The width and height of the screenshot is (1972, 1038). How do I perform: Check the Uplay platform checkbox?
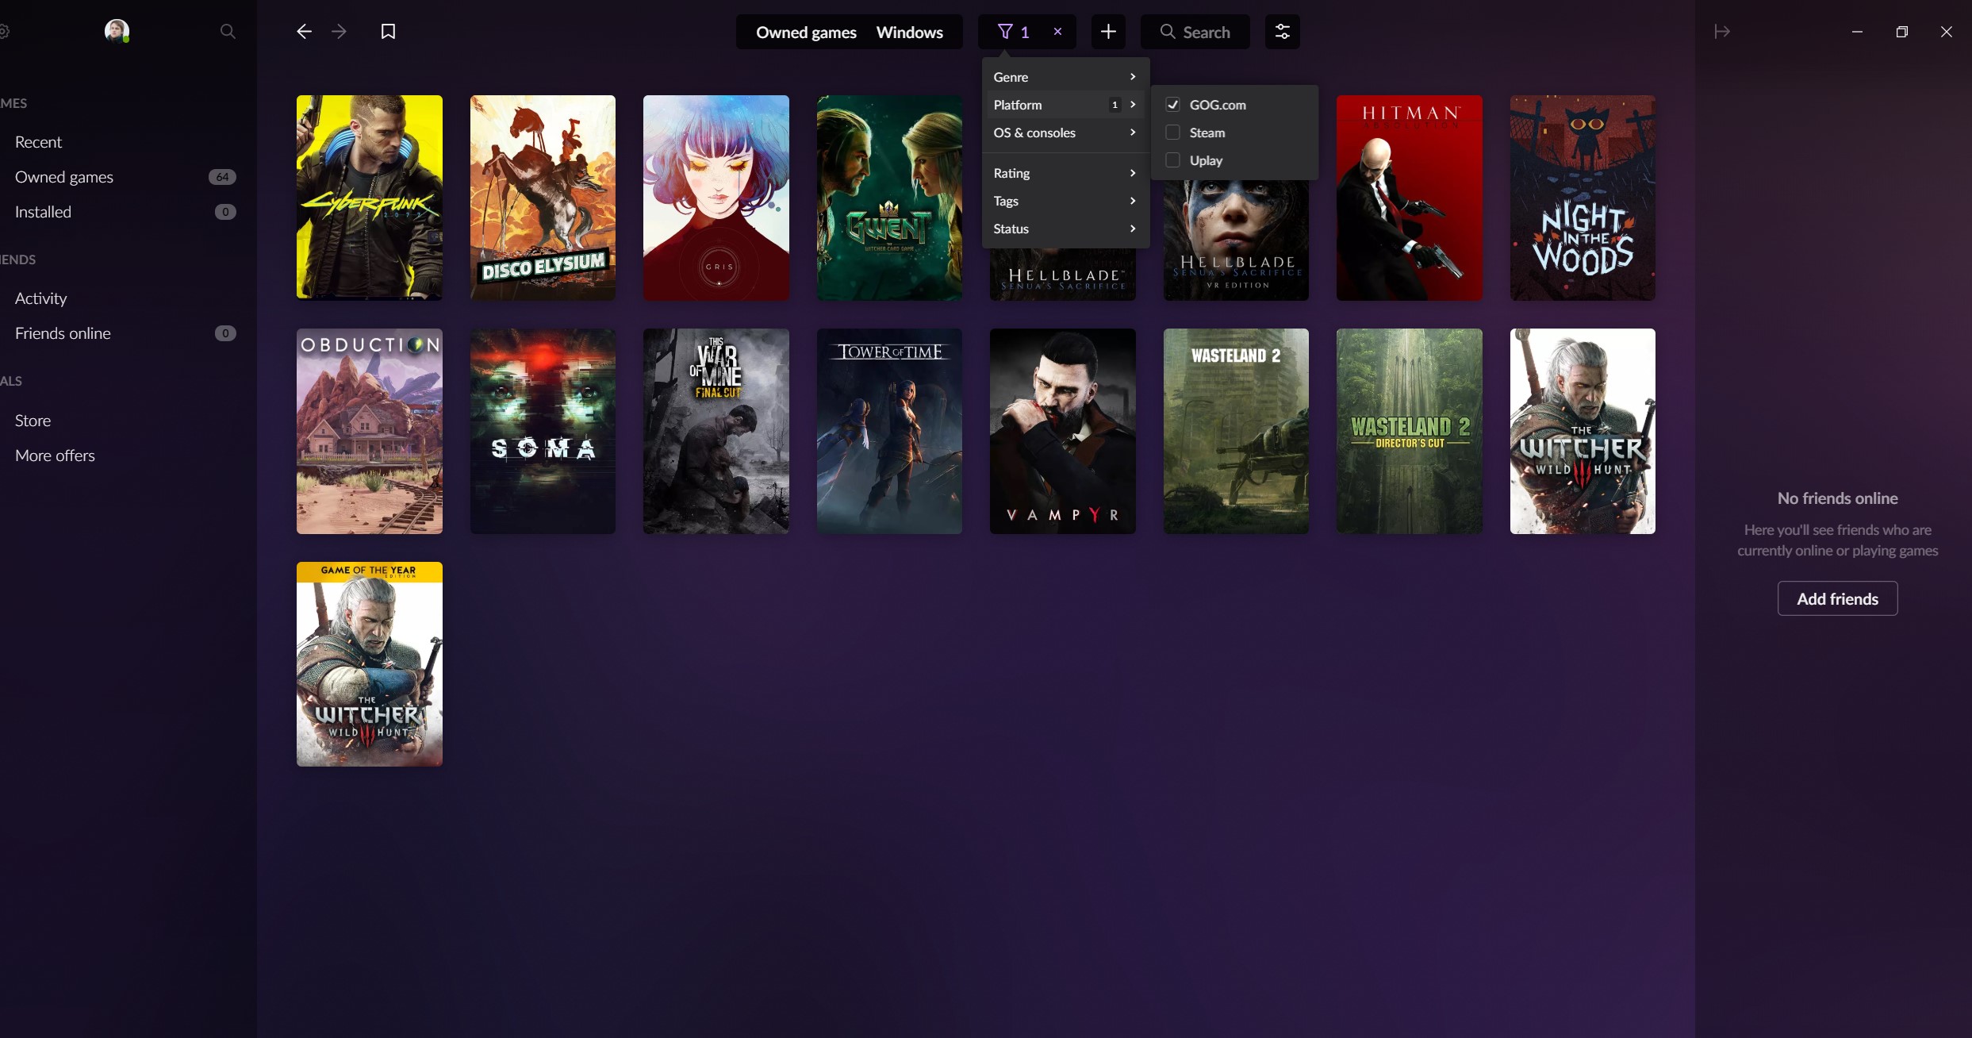click(x=1172, y=160)
